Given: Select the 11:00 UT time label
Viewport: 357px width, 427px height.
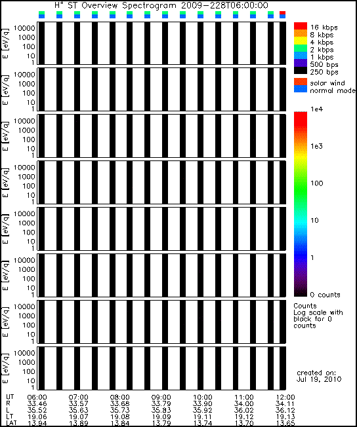Looking at the screenshot, I should tap(244, 398).
